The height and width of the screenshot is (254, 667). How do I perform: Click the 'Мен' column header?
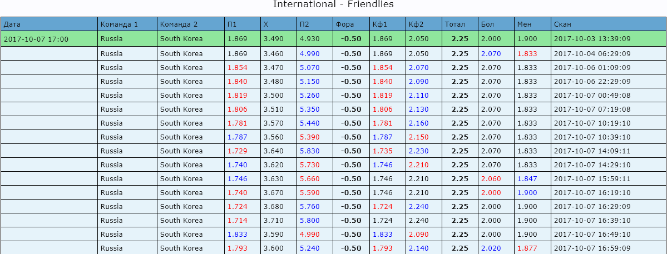click(x=524, y=24)
